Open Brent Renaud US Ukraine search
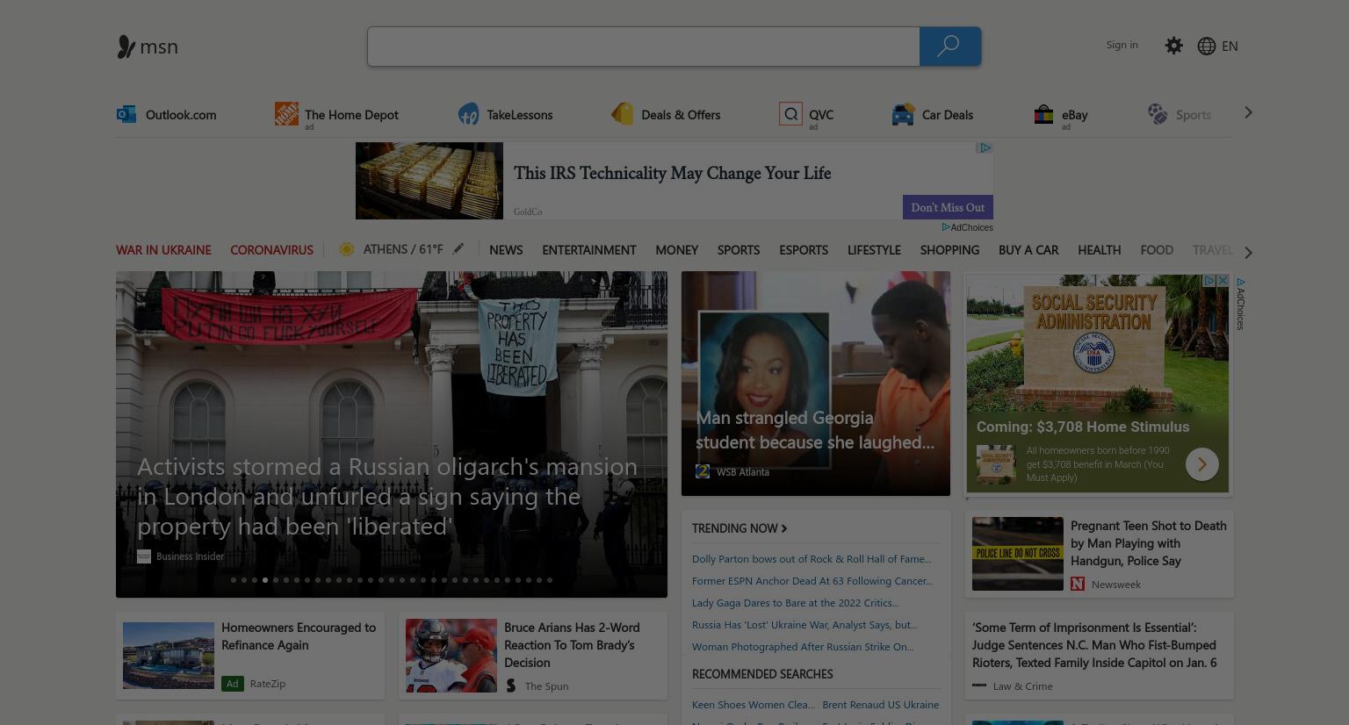Screen dimensions: 1349x725 pyautogui.click(x=880, y=705)
